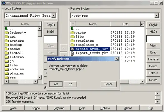Sort remote files by Date column header
Screen dimensions: 164x112
pos(125,24)
